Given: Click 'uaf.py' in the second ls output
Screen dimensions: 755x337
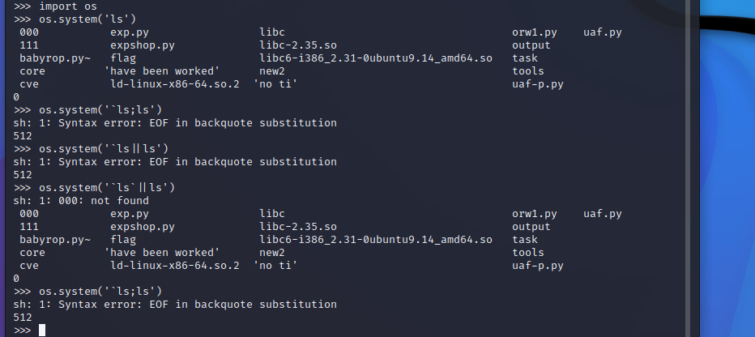Looking at the screenshot, I should [x=603, y=214].
